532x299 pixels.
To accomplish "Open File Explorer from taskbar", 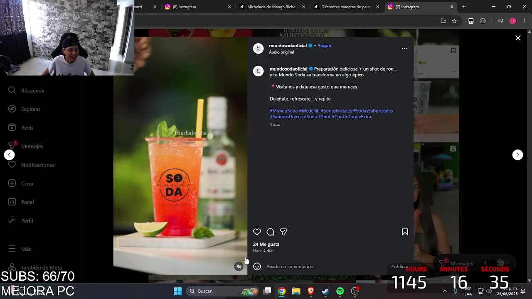I will (296, 291).
